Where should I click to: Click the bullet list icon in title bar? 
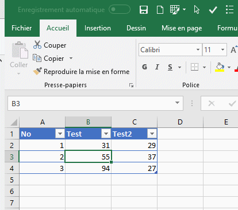pyautogui.click(x=229, y=10)
